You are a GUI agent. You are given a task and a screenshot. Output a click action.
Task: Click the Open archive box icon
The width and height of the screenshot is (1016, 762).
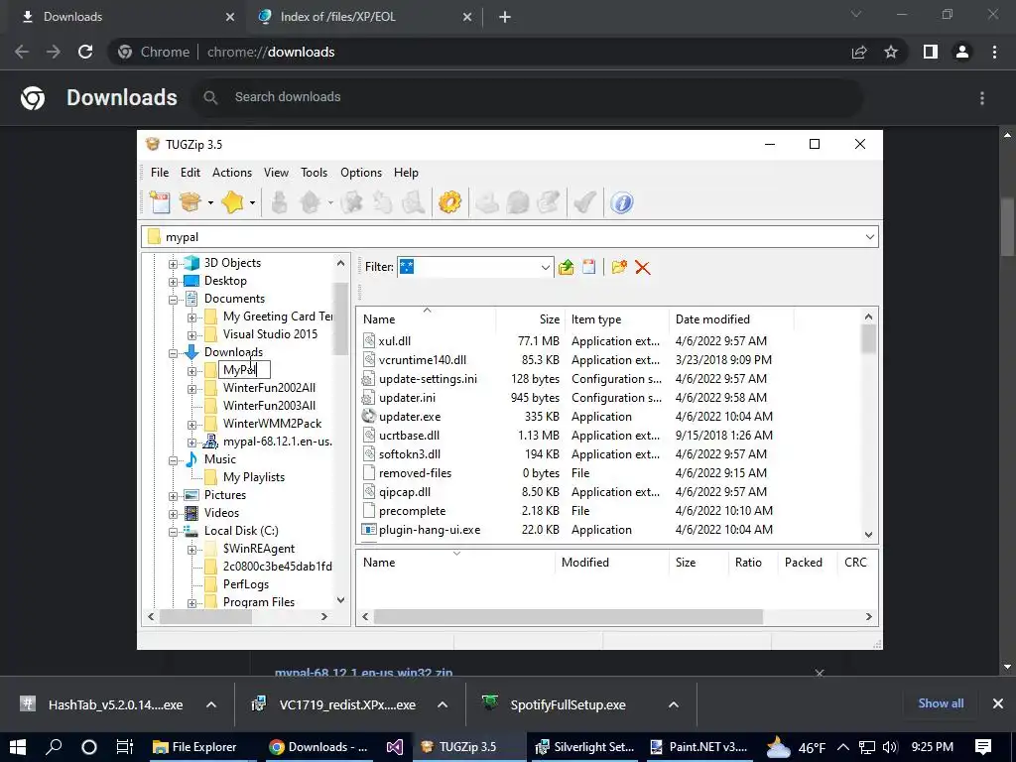[x=190, y=202]
